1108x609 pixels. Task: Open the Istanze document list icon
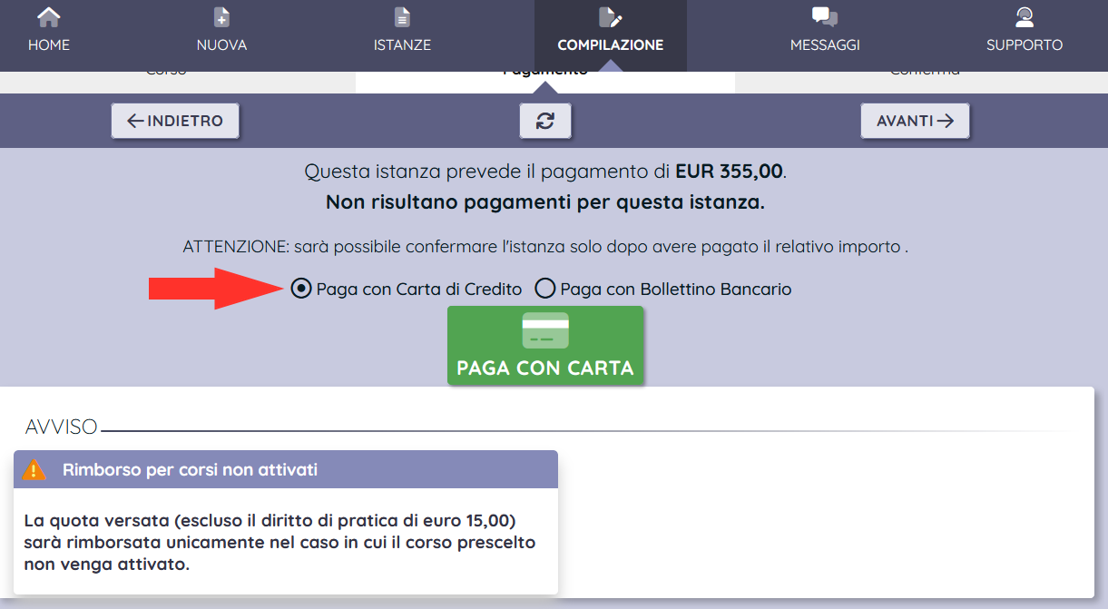click(x=402, y=17)
